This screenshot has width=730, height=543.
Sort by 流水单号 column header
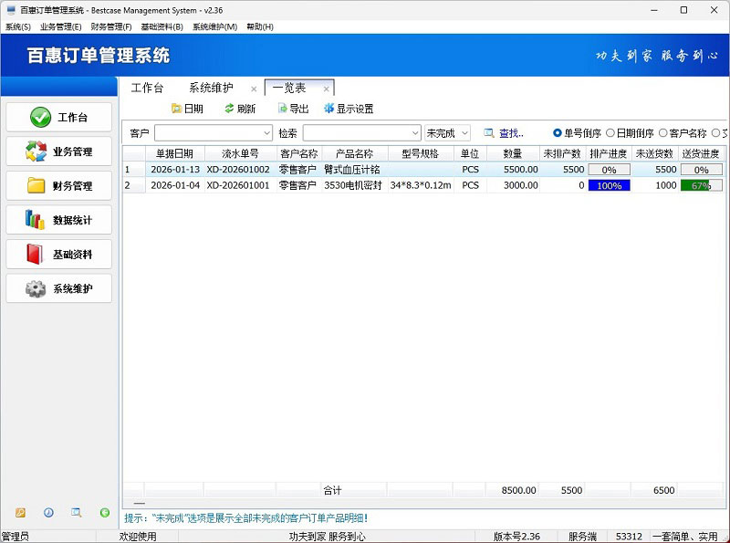(240, 153)
